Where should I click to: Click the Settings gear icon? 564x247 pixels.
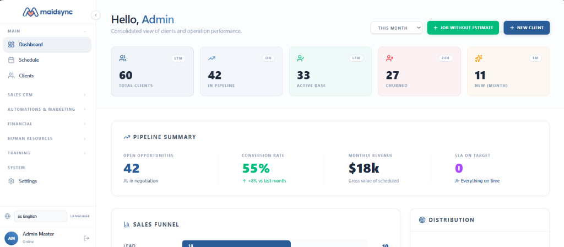coord(11,181)
